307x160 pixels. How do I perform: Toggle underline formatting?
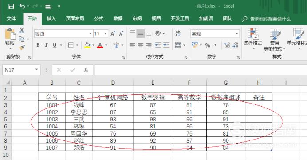point(55,45)
